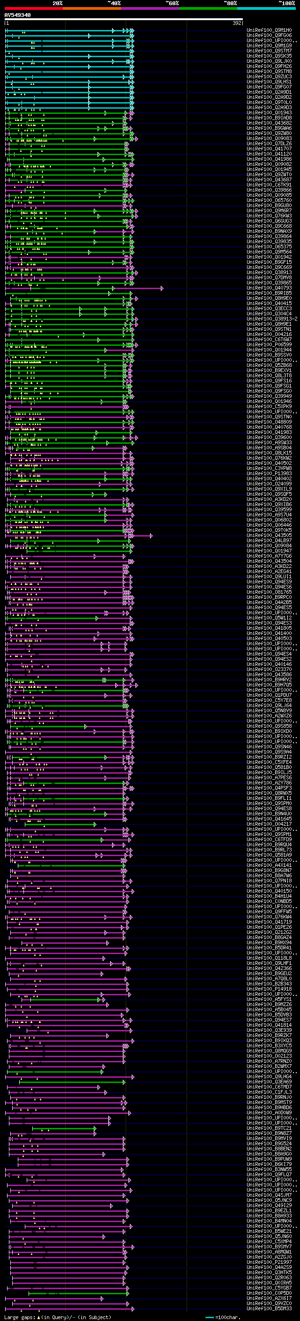Image resolution: width=300 pixels, height=1321 pixels.
Task: Click the 392 query length end label
Action: [236, 23]
